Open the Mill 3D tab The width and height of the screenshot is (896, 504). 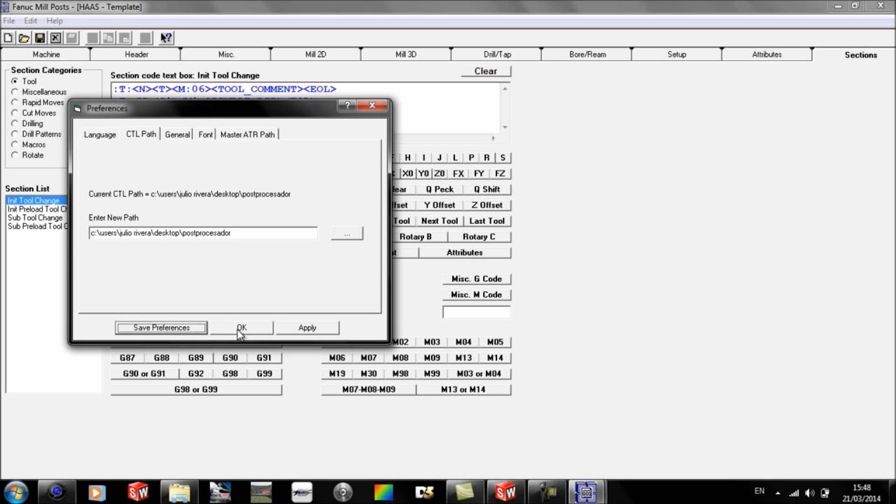point(406,55)
